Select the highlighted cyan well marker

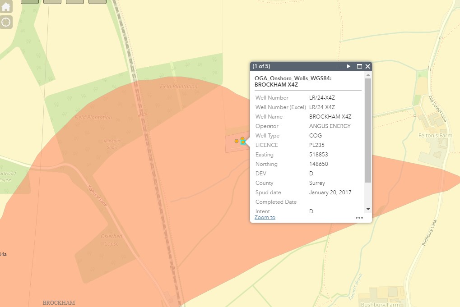coord(243,142)
